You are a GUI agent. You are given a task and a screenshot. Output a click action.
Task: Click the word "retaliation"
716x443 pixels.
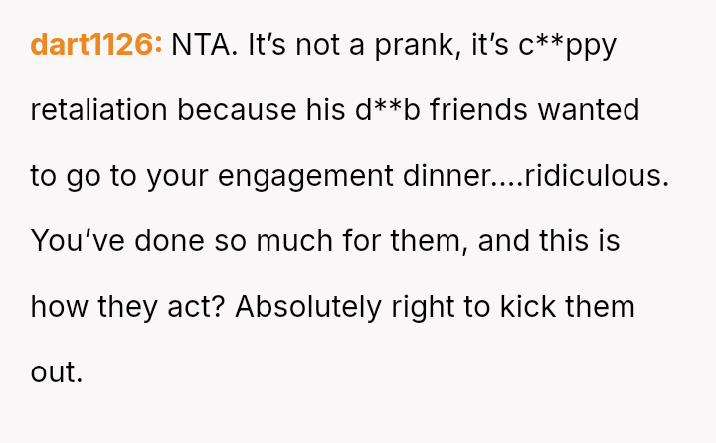pos(101,109)
